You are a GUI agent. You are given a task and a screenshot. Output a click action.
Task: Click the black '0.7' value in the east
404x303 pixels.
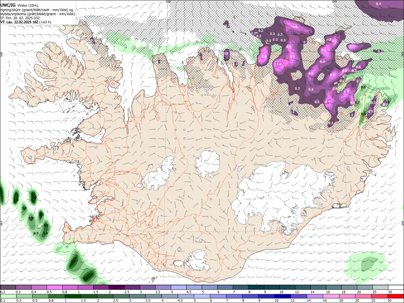pyautogui.click(x=357, y=103)
